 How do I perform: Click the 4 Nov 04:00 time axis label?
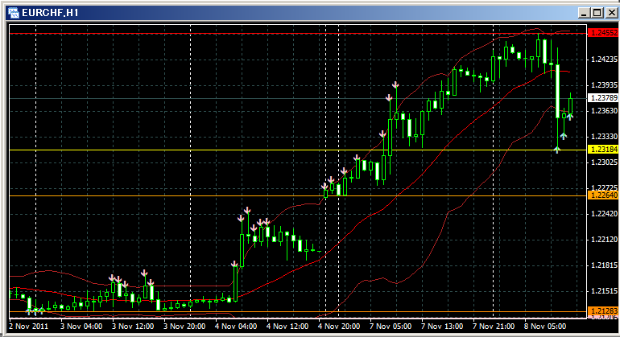point(237,327)
